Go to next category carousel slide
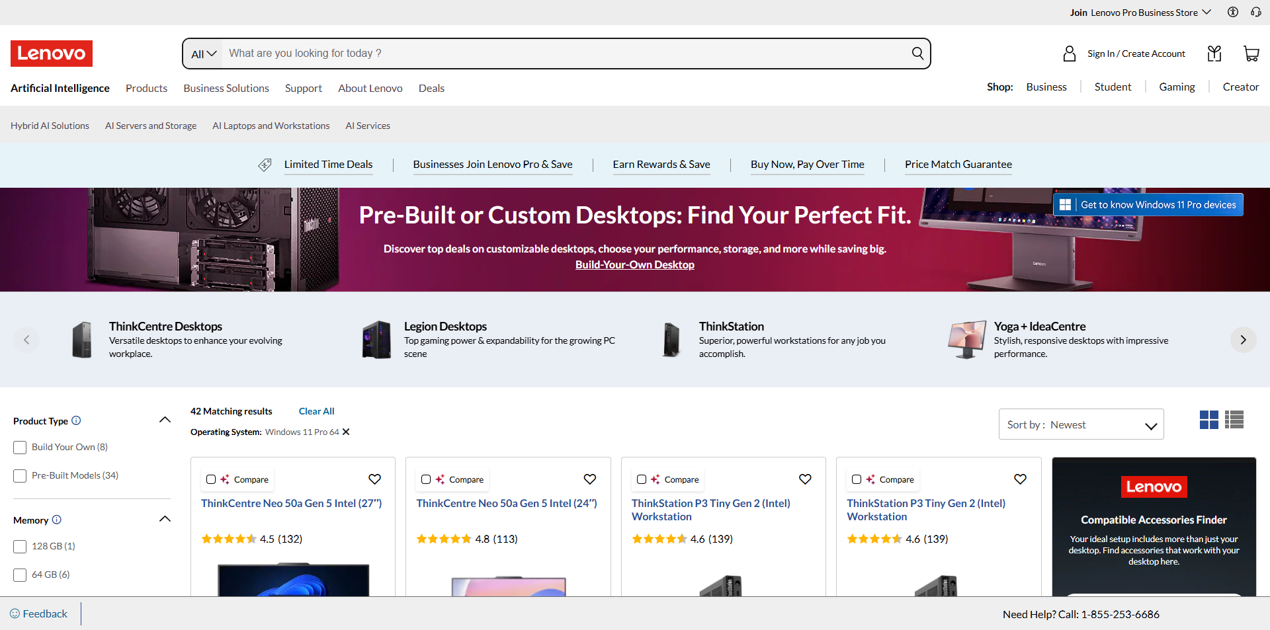Image resolution: width=1270 pixels, height=630 pixels. [1244, 340]
